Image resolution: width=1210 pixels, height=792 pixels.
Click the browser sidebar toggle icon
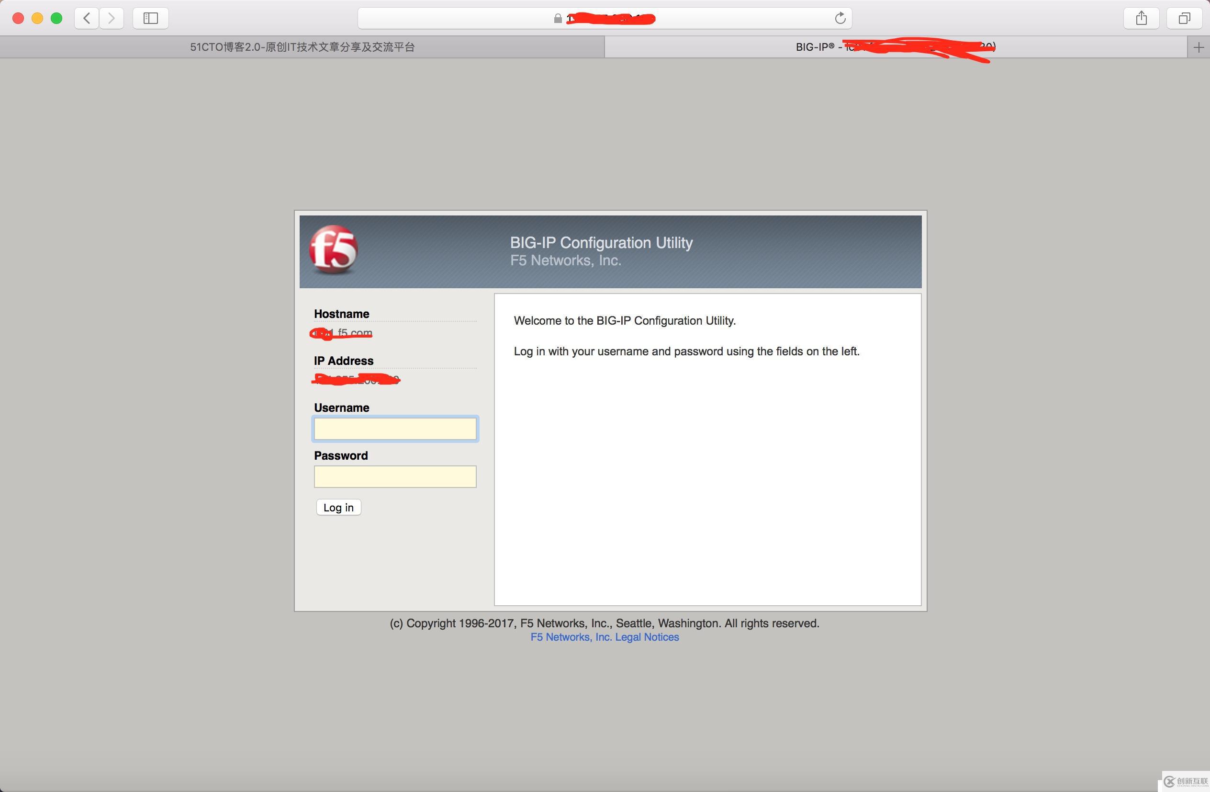click(151, 18)
